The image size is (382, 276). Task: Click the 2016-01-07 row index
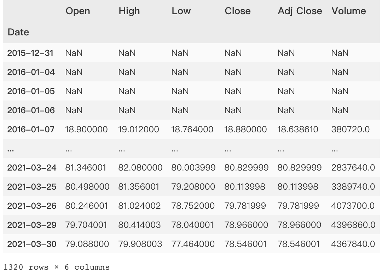pyautogui.click(x=31, y=129)
